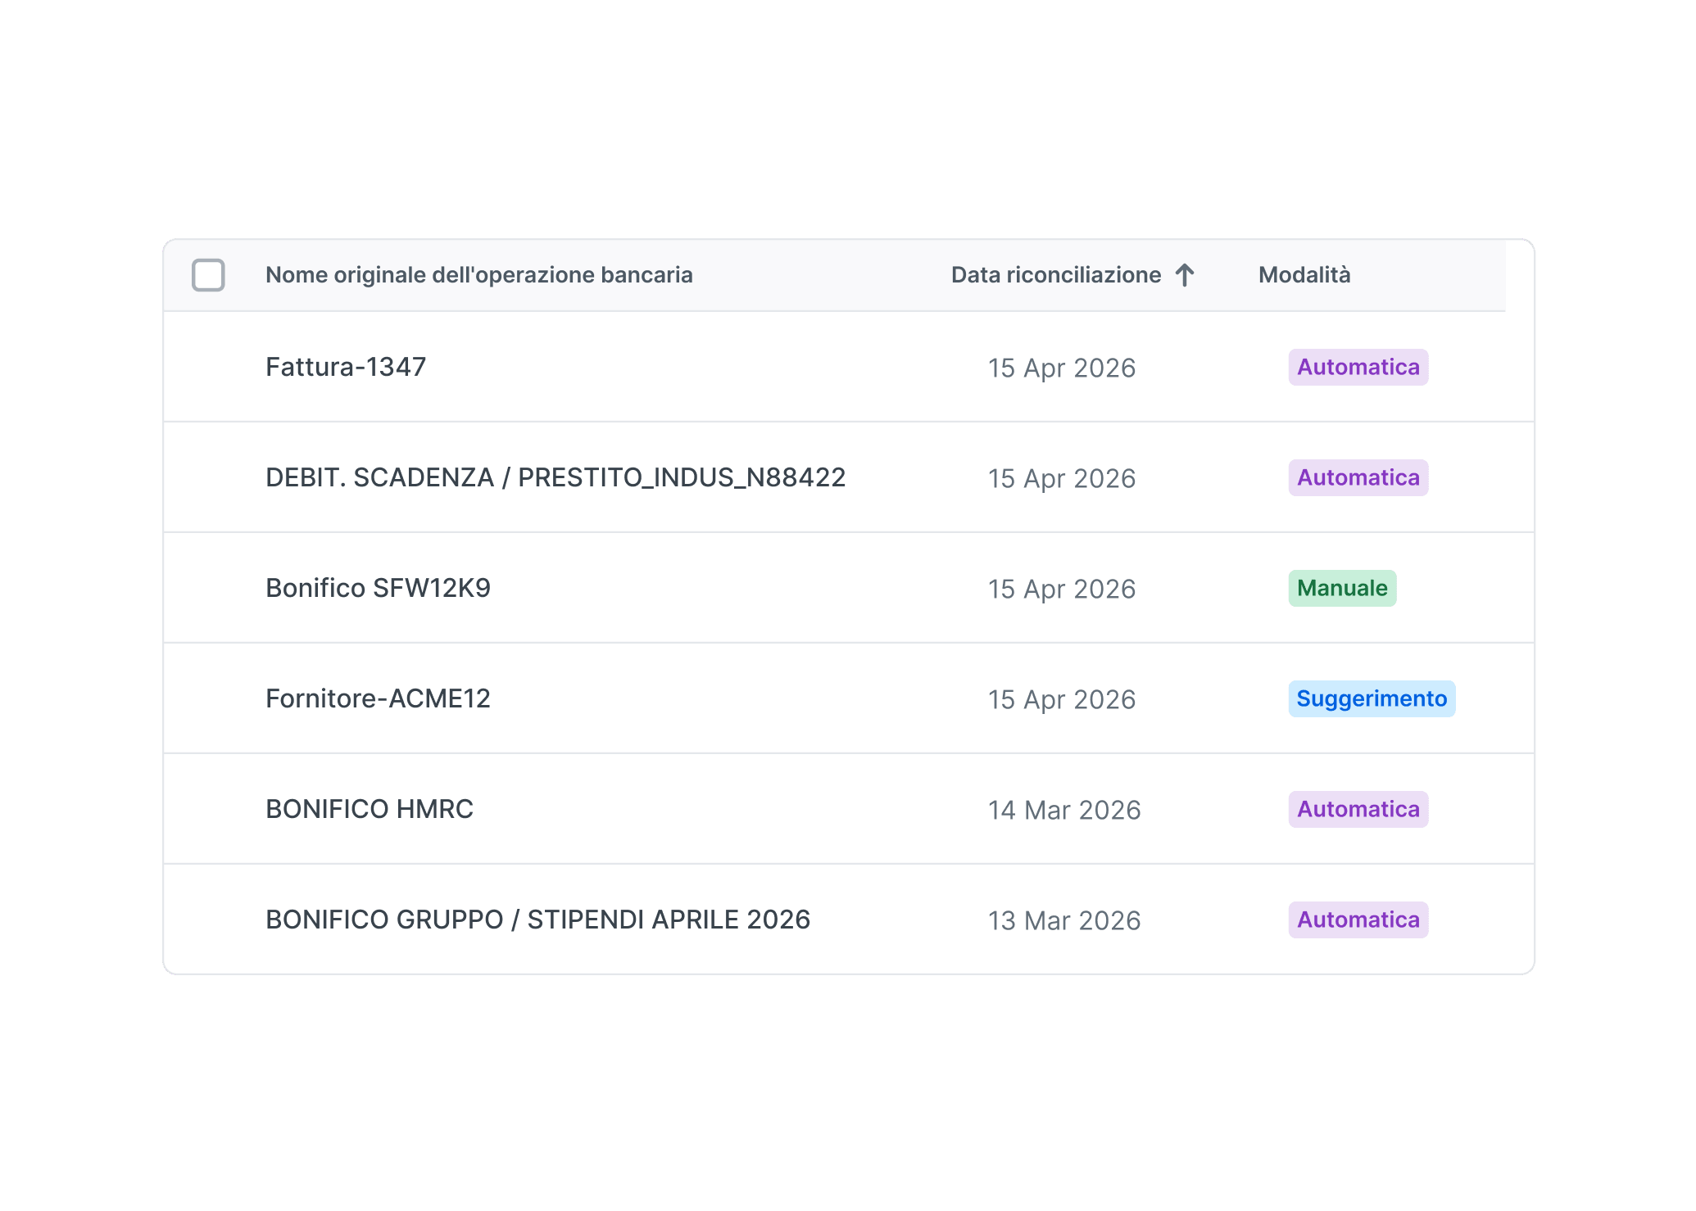Open the BONIFICO HMRC transaction
Screen dimensions: 1696x1211
click(x=849, y=809)
